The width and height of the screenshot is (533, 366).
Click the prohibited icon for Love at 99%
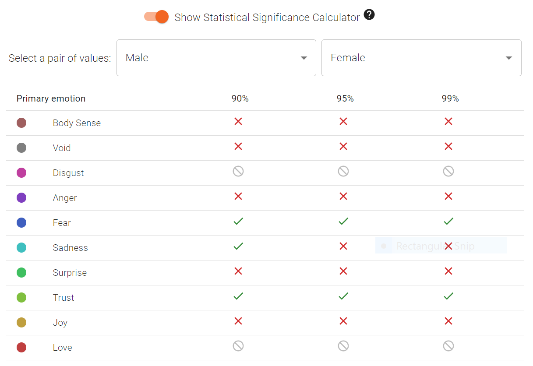click(448, 346)
